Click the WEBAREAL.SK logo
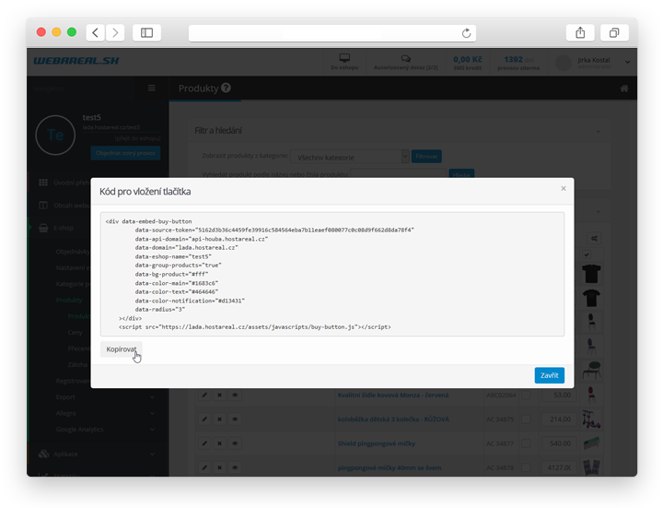Image resolution: width=663 pixels, height=508 pixels. (76, 61)
